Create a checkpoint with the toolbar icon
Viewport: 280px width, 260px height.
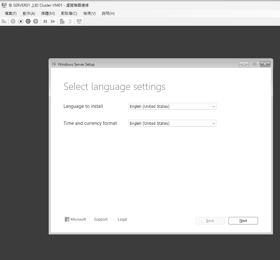click(x=62, y=21)
